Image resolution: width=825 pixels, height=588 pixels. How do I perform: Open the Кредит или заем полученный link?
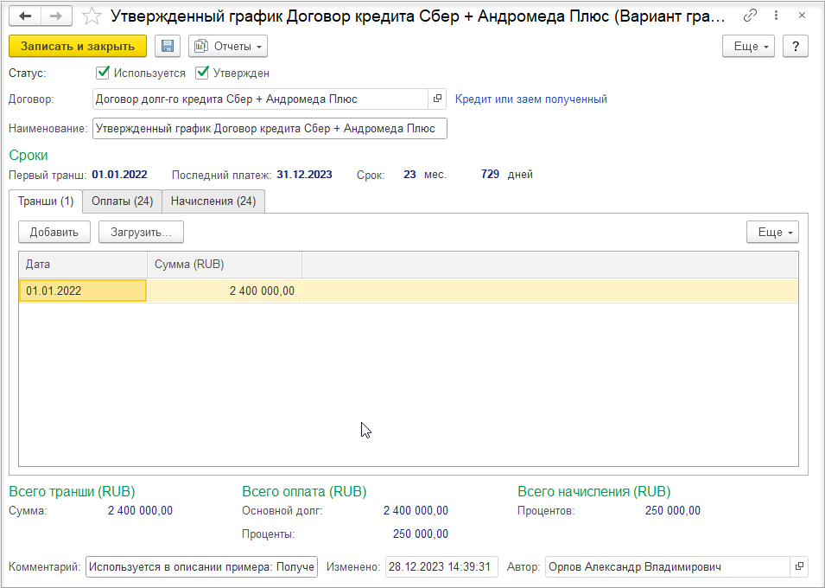pyautogui.click(x=531, y=99)
